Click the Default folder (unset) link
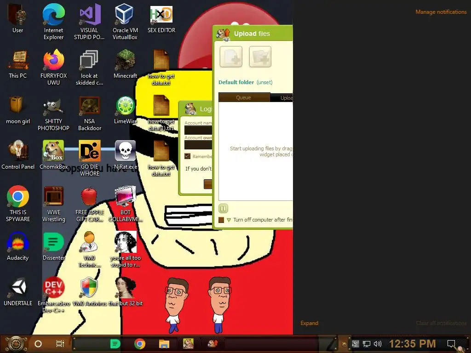The height and width of the screenshot is (353, 471). pyautogui.click(x=246, y=82)
